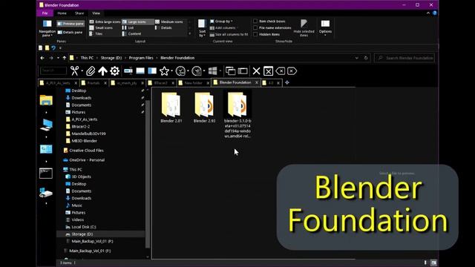Enable File name extensions checkbox
Viewport: 475px width, 267px height.
pyautogui.click(x=255, y=28)
